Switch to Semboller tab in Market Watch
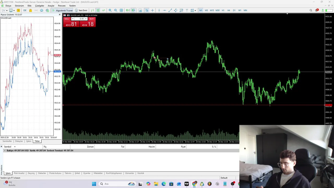 (7, 141)
